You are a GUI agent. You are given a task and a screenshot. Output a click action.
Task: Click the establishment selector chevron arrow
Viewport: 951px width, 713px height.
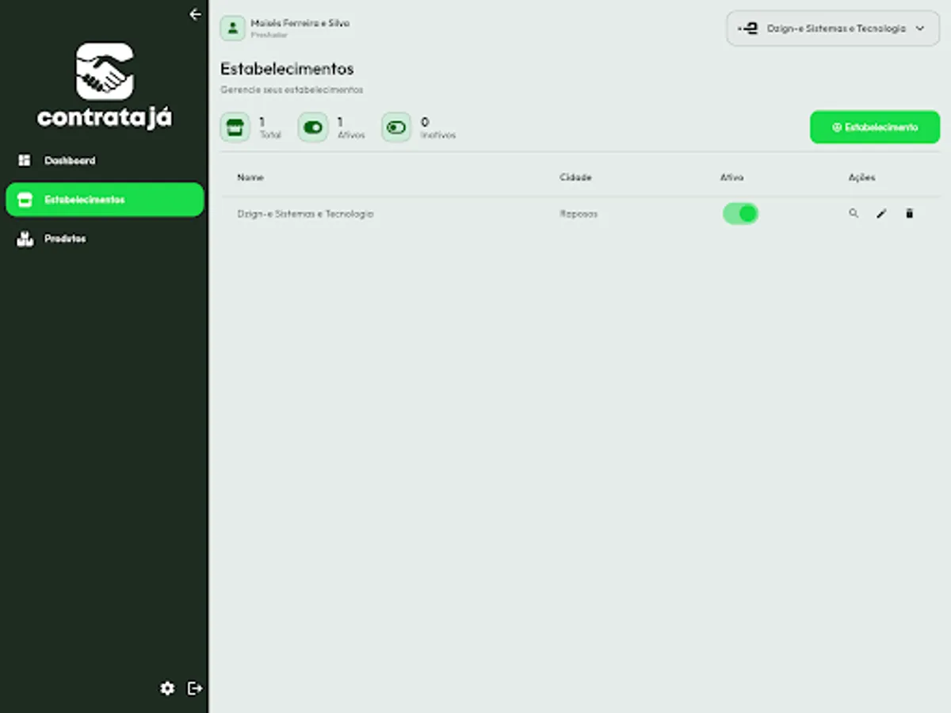click(920, 29)
